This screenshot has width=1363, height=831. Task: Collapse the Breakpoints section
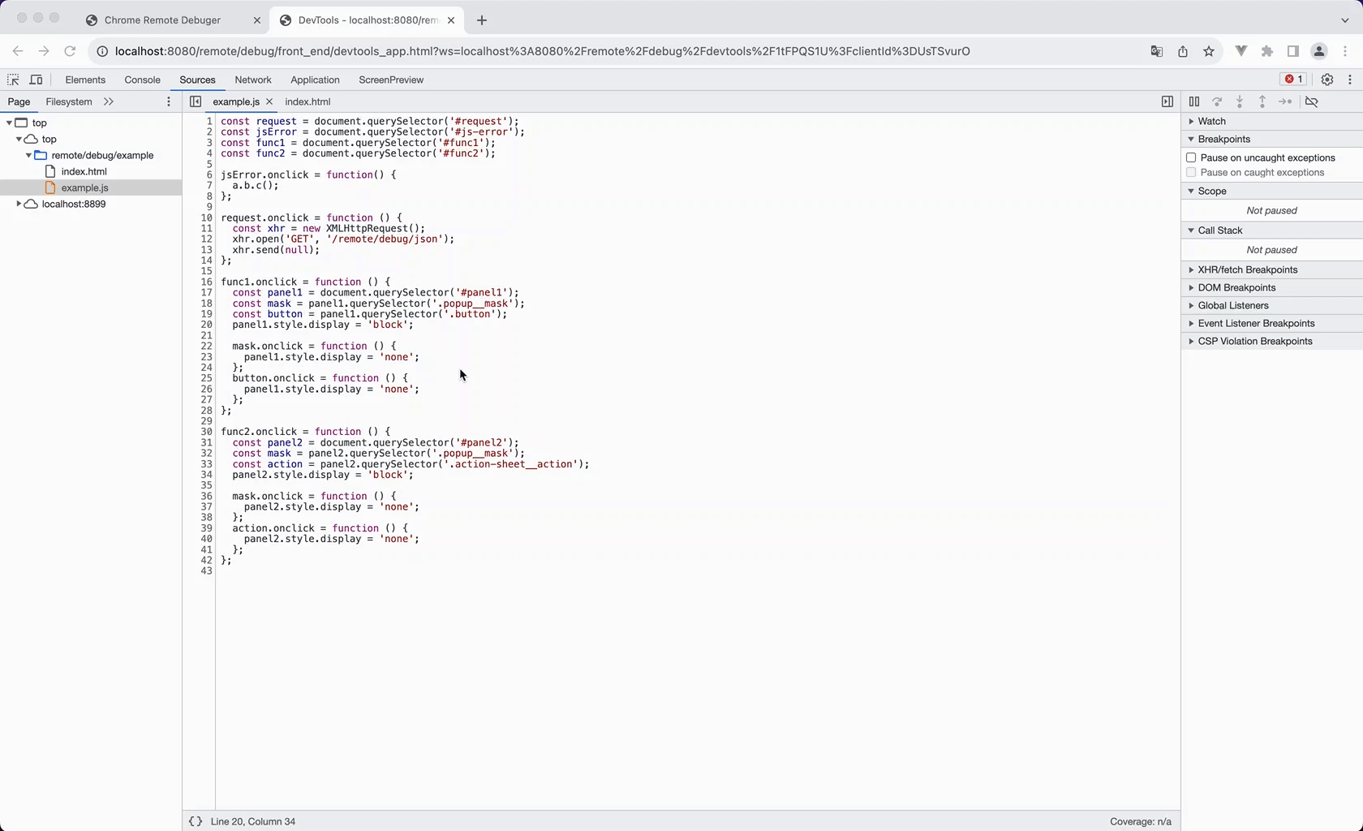pyautogui.click(x=1189, y=139)
